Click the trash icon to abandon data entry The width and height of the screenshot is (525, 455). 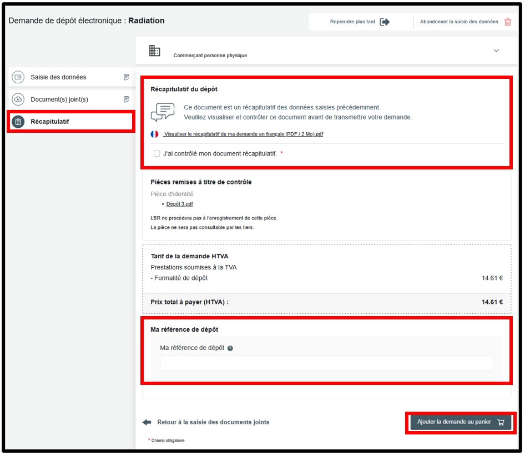[x=508, y=22]
